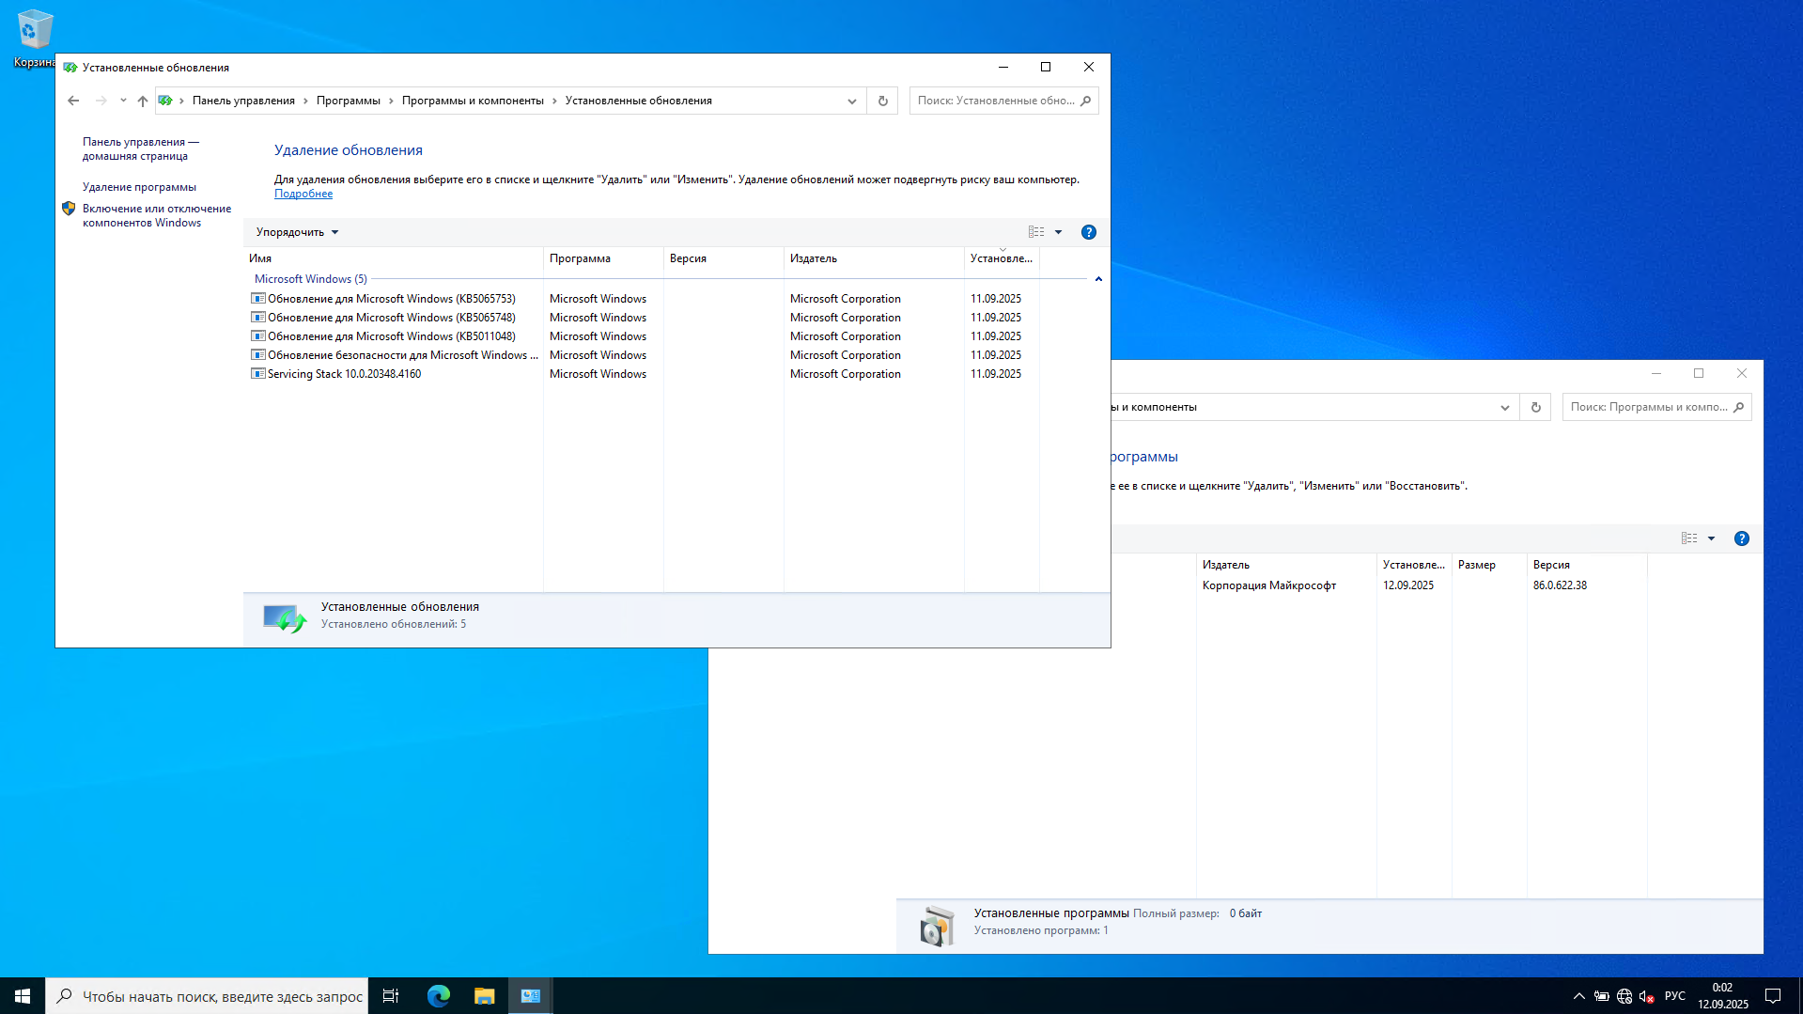This screenshot has height=1014, width=1803.
Task: Open Task View from taskbar
Action: pos(391,996)
